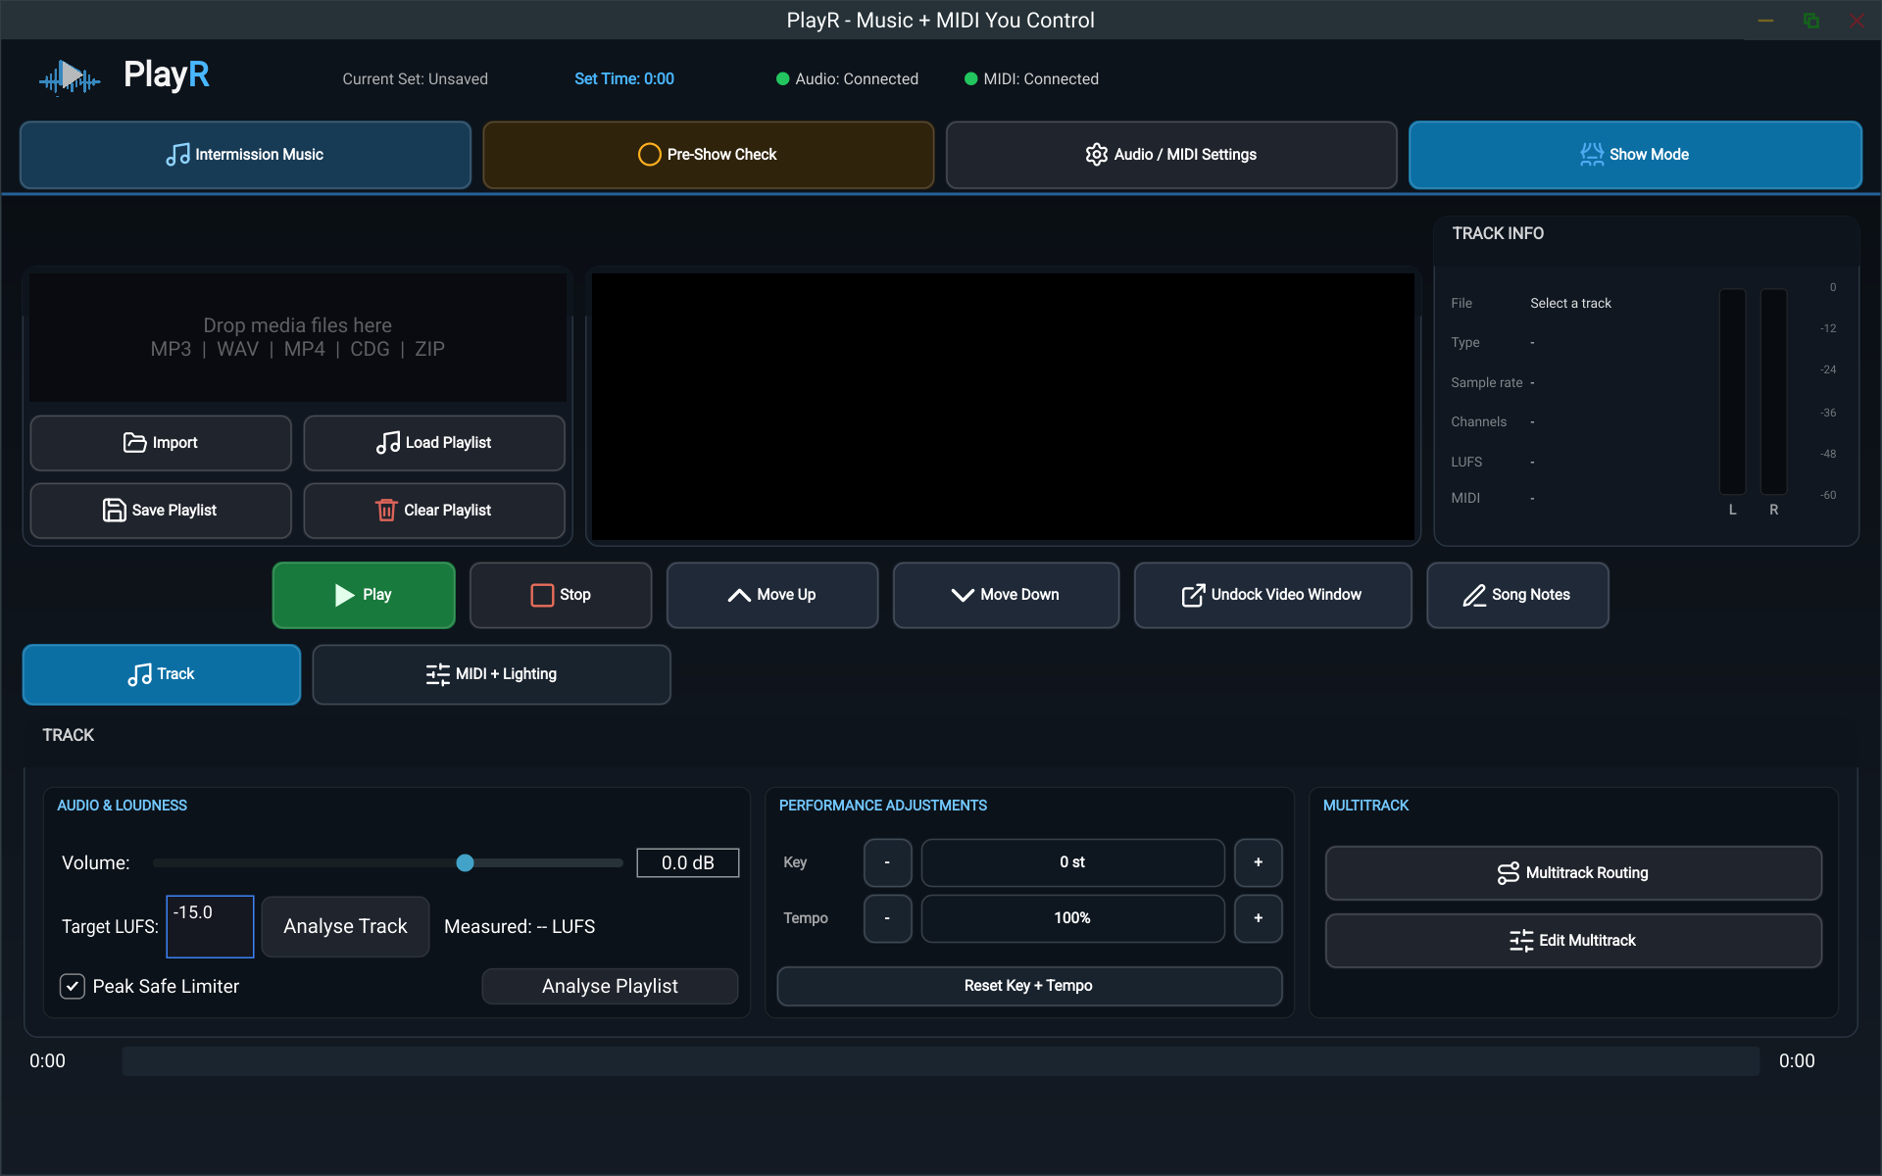Toggle the Peak Safe Limiter checkbox

[x=73, y=986]
